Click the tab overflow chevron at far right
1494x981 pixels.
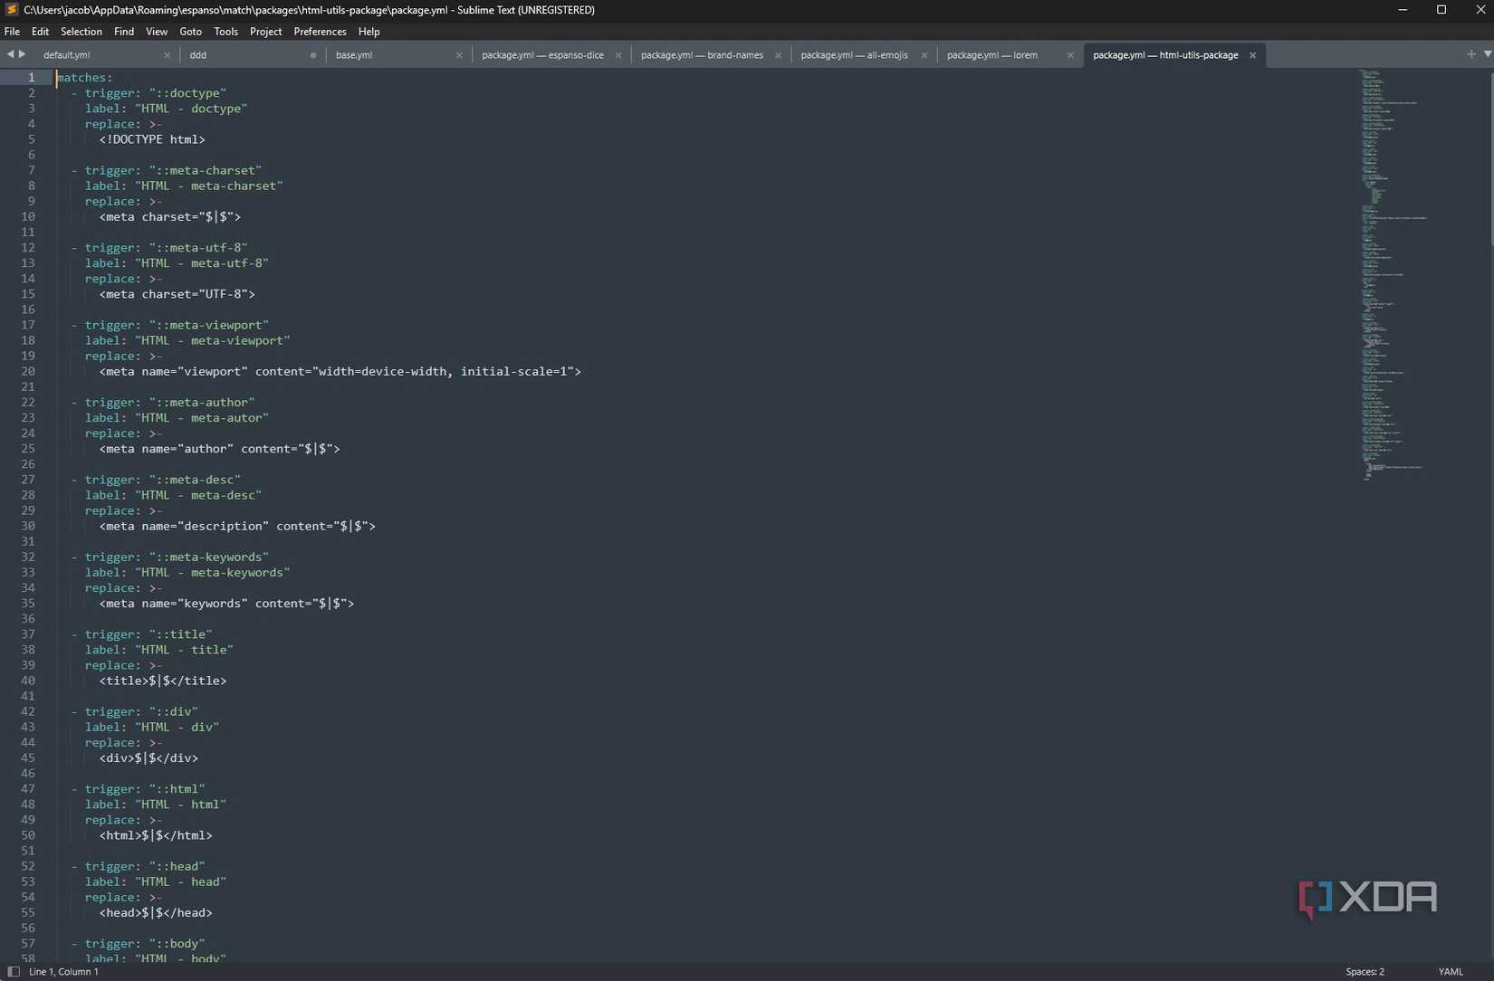[1487, 54]
